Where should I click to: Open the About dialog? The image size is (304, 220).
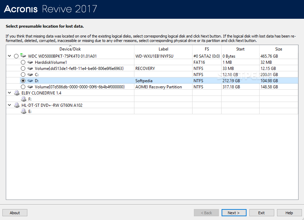(15, 213)
